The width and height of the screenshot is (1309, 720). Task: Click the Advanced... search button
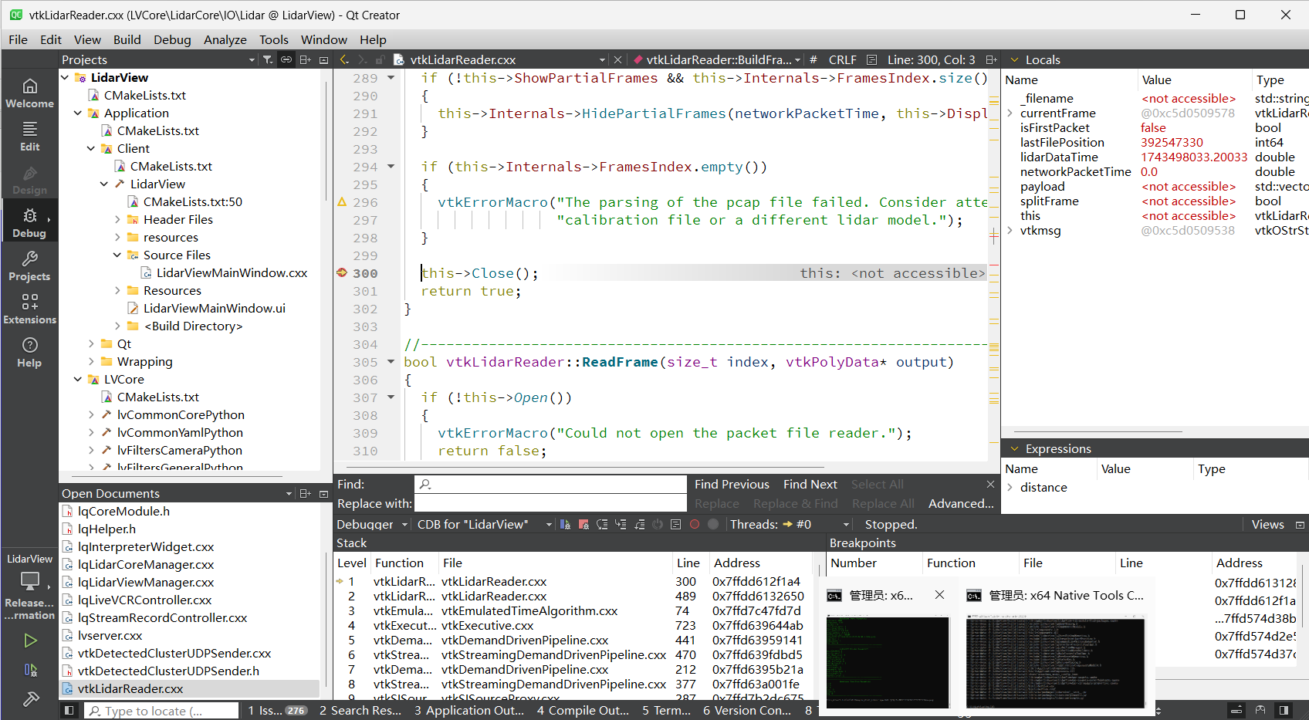tap(961, 503)
